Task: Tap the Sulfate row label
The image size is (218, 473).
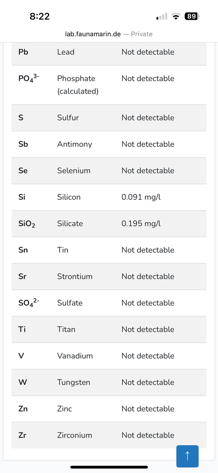Action: pyautogui.click(x=70, y=303)
